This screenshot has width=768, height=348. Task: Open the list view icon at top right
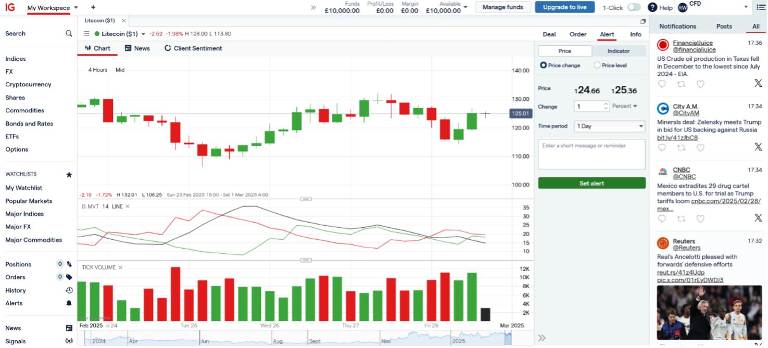pyautogui.click(x=761, y=7)
